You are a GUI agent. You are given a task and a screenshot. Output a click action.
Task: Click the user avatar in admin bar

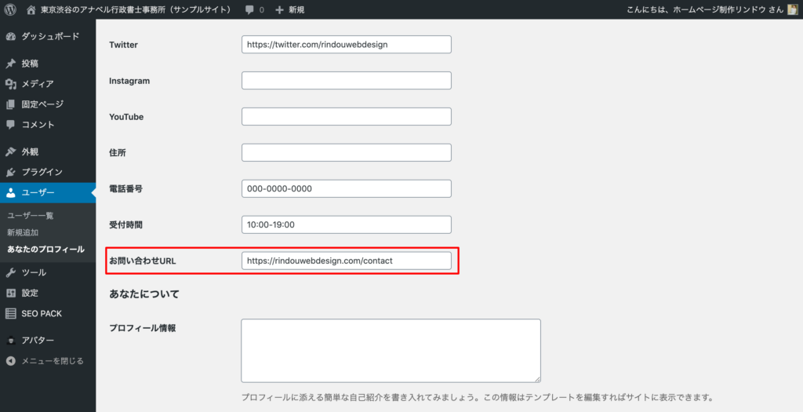[793, 9]
